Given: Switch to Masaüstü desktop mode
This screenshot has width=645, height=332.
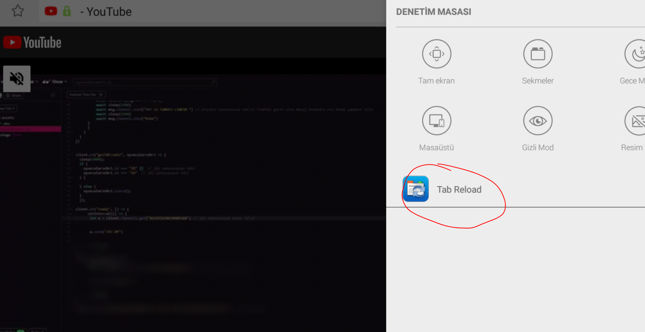Looking at the screenshot, I should click(436, 121).
